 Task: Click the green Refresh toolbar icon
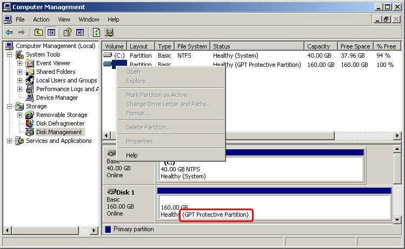[96, 32]
